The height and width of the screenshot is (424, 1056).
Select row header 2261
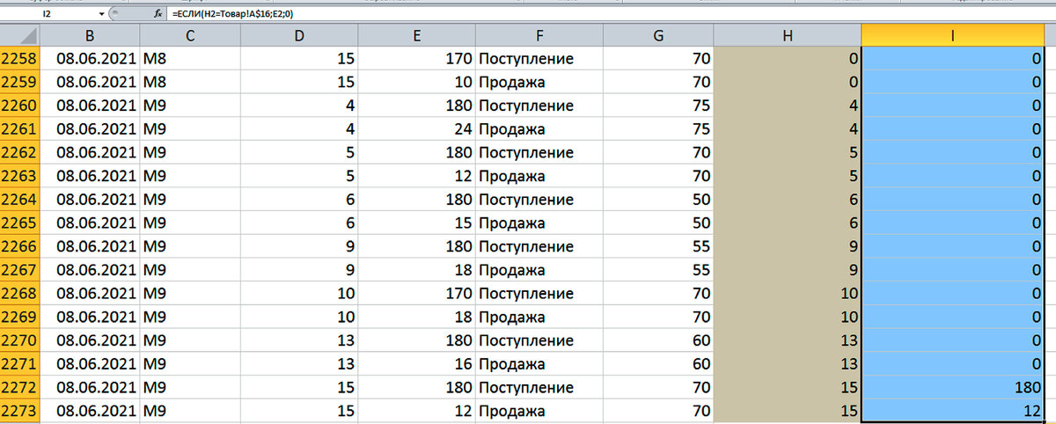pos(19,129)
